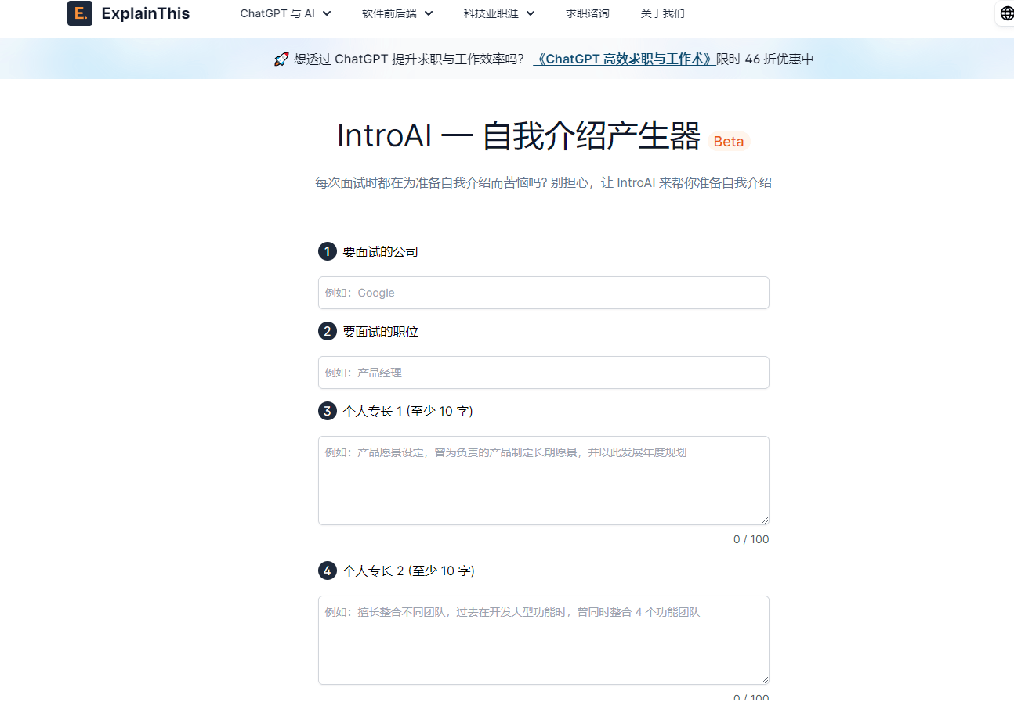The width and height of the screenshot is (1014, 702).
Task: Expand the 科技业职涯 dropdown
Action: click(498, 13)
